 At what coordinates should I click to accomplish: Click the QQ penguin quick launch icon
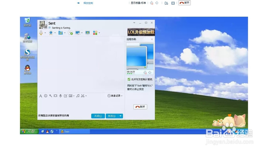pyautogui.click(x=47, y=131)
